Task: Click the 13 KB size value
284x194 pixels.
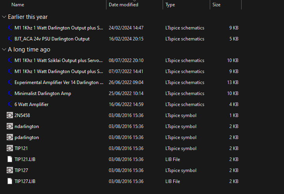Action: 233,82
